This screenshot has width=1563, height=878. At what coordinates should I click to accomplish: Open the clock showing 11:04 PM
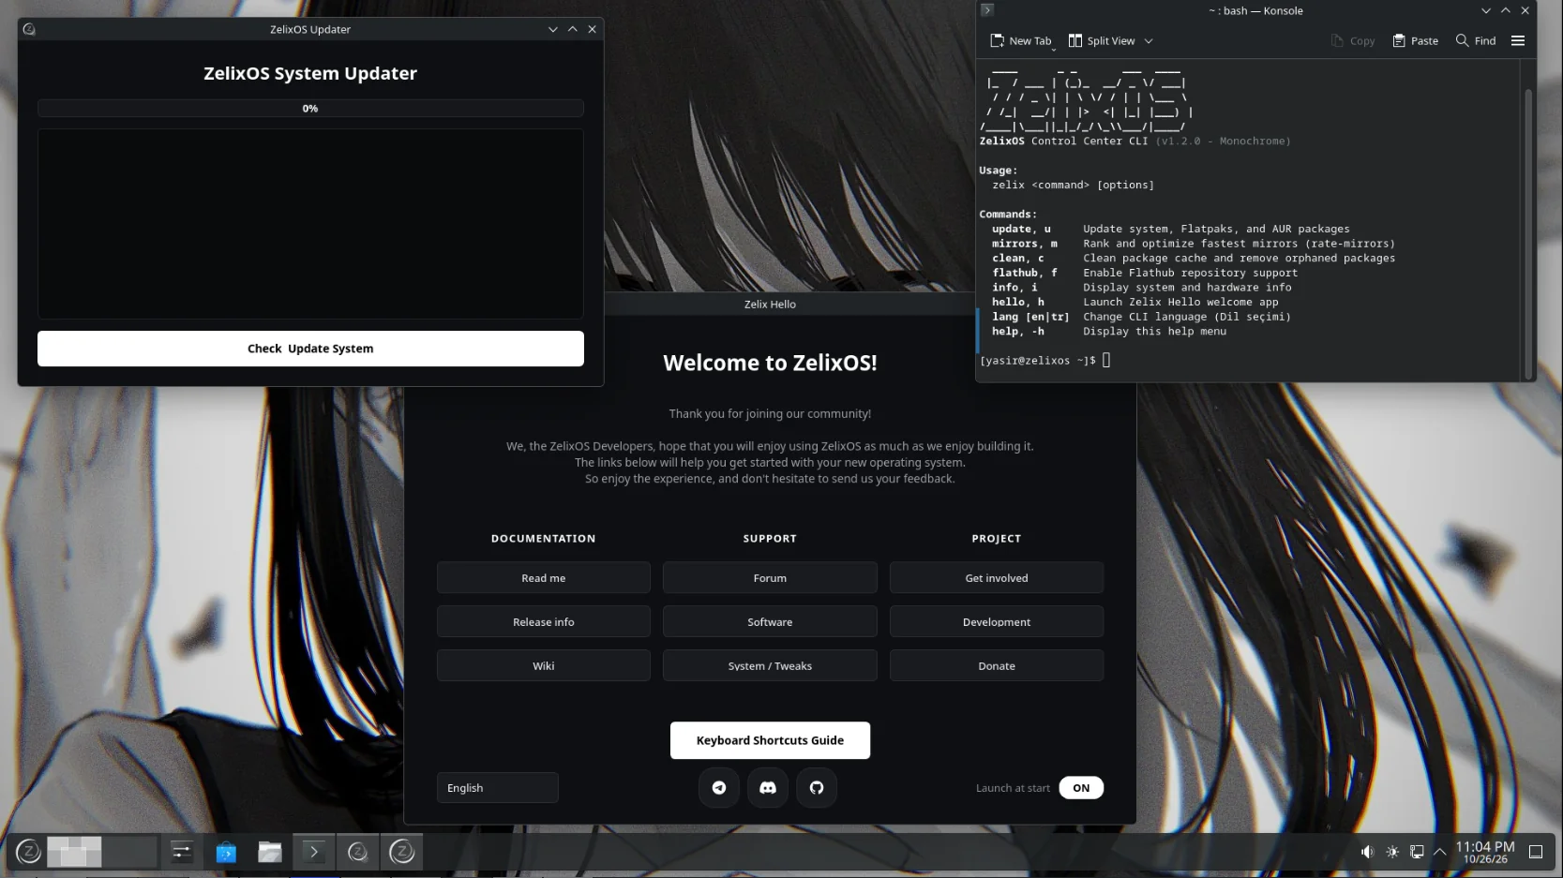(x=1485, y=852)
